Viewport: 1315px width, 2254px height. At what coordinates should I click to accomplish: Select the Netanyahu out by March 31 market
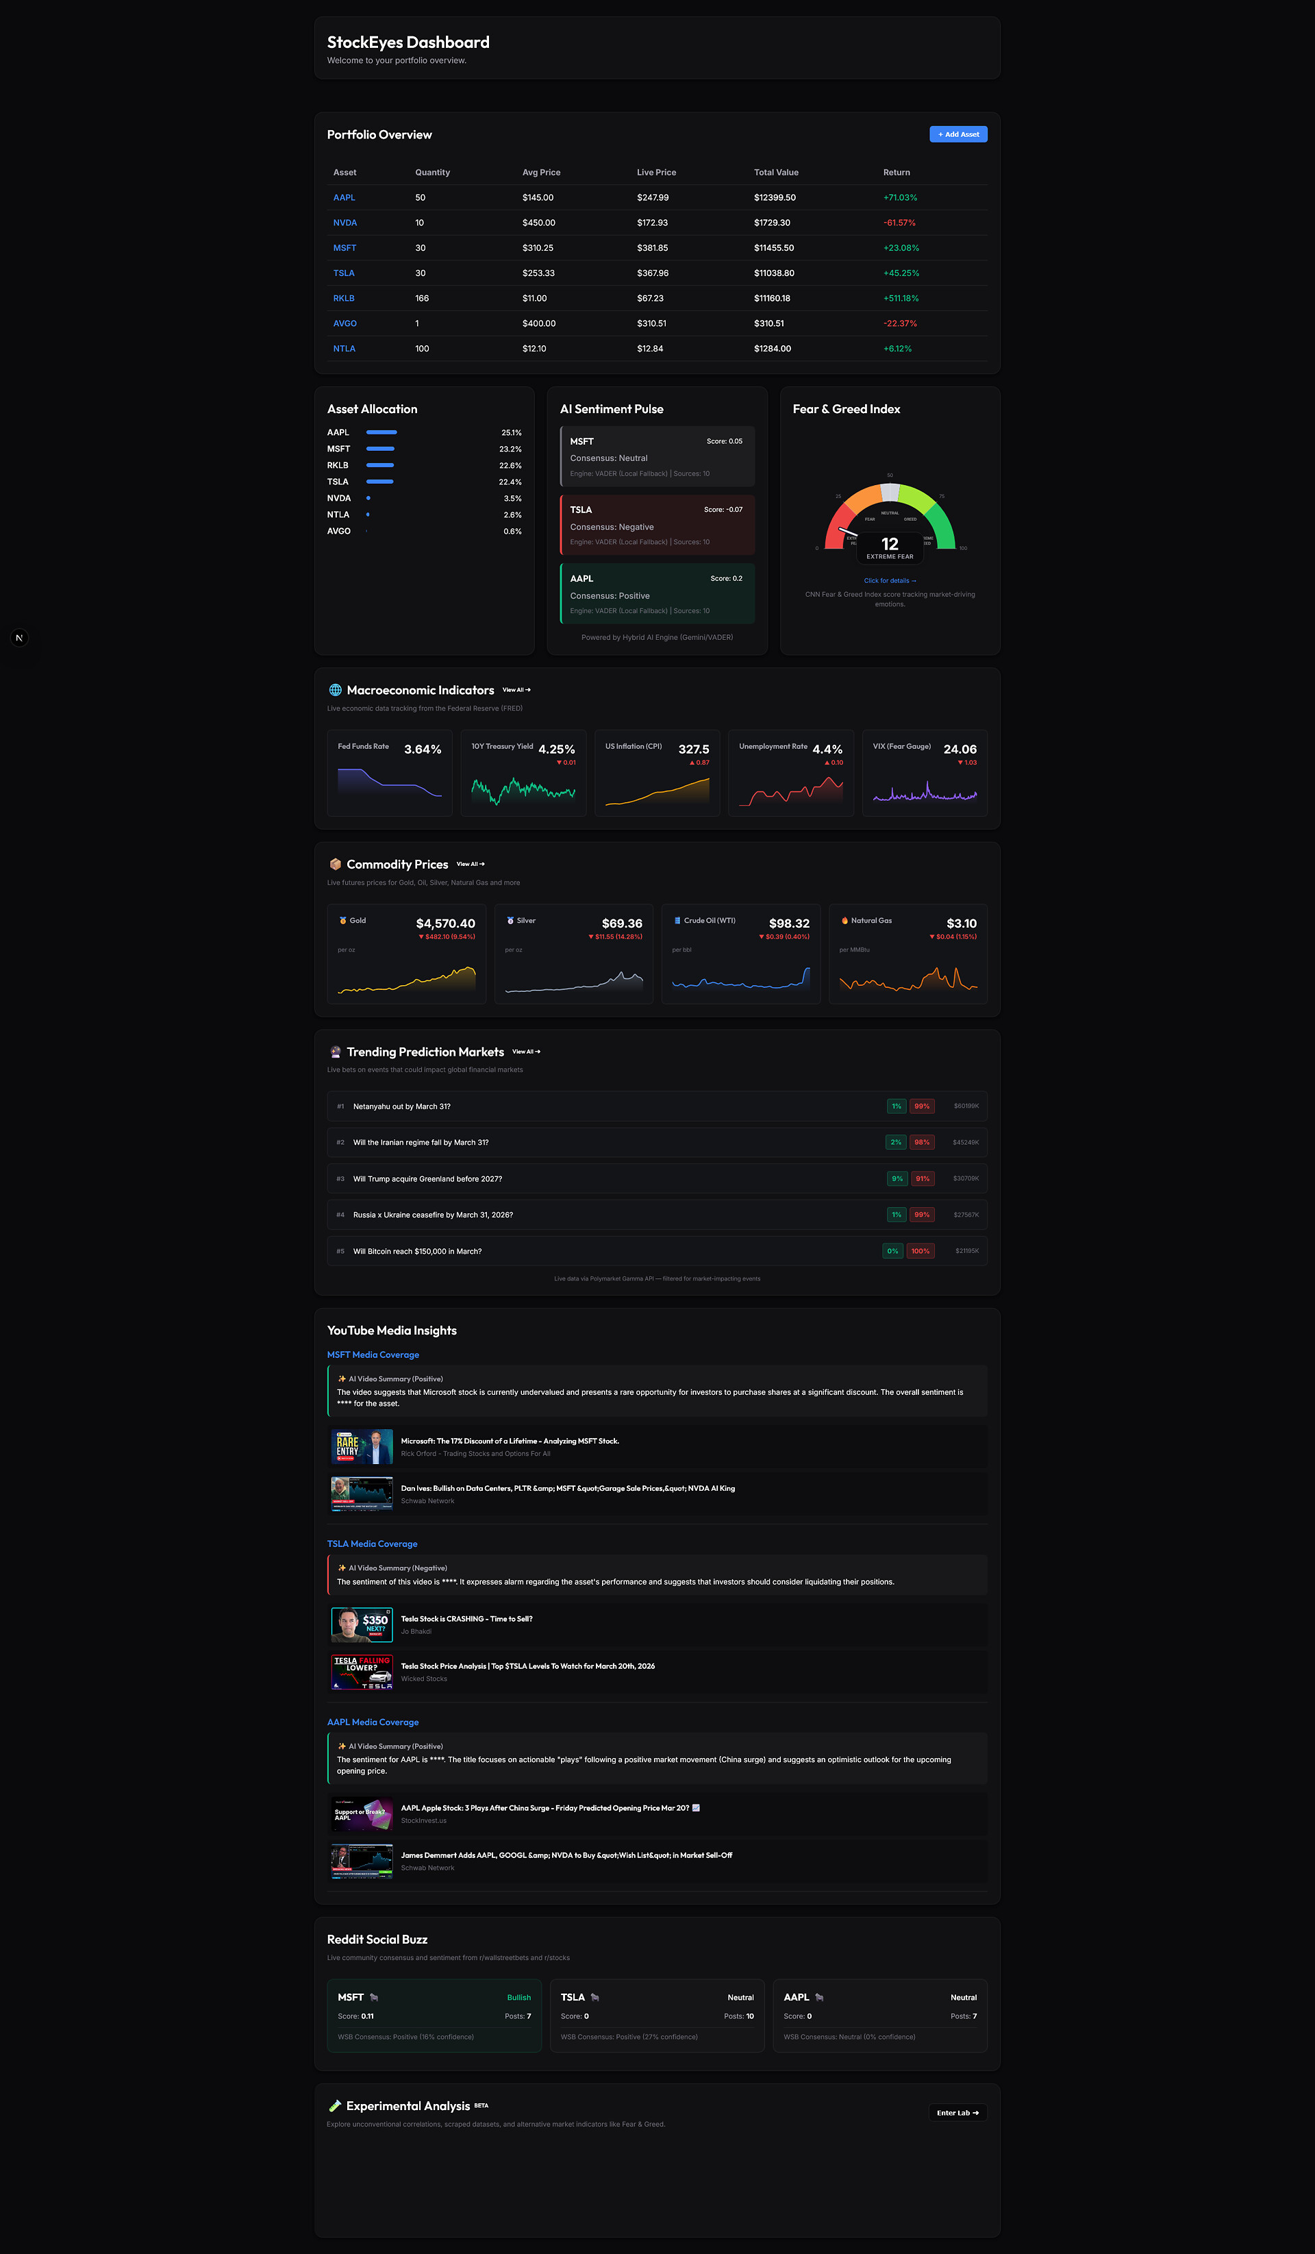click(x=401, y=1106)
